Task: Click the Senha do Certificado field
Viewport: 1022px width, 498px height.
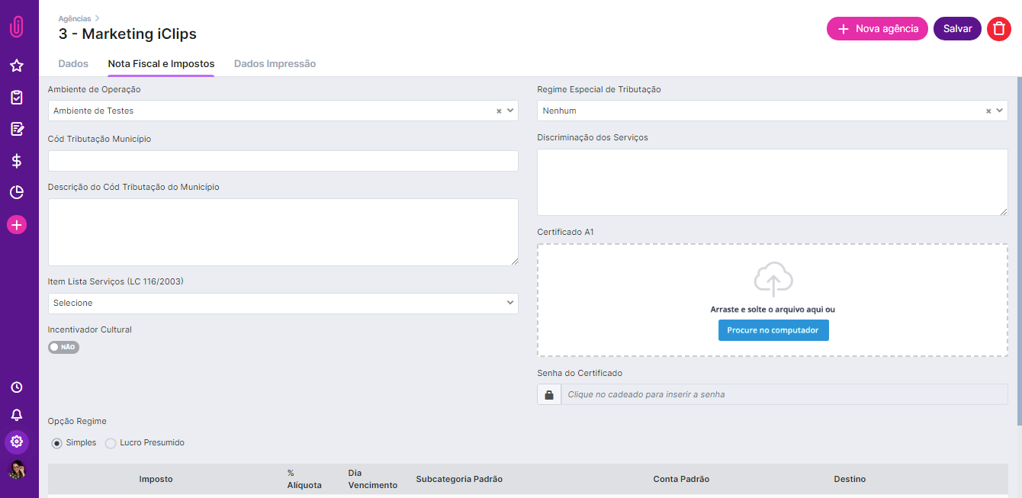Action: (x=785, y=394)
